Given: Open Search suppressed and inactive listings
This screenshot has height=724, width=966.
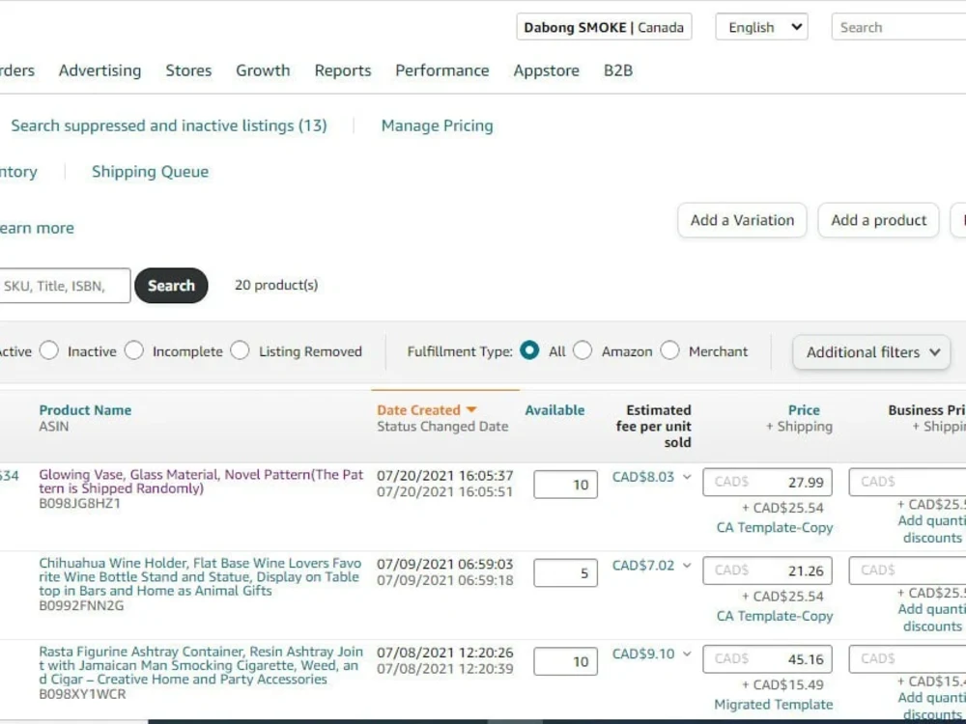Looking at the screenshot, I should click(x=168, y=125).
